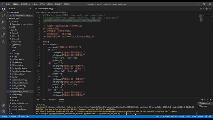Open the last (Help) menu in menu bar

[67, 4]
